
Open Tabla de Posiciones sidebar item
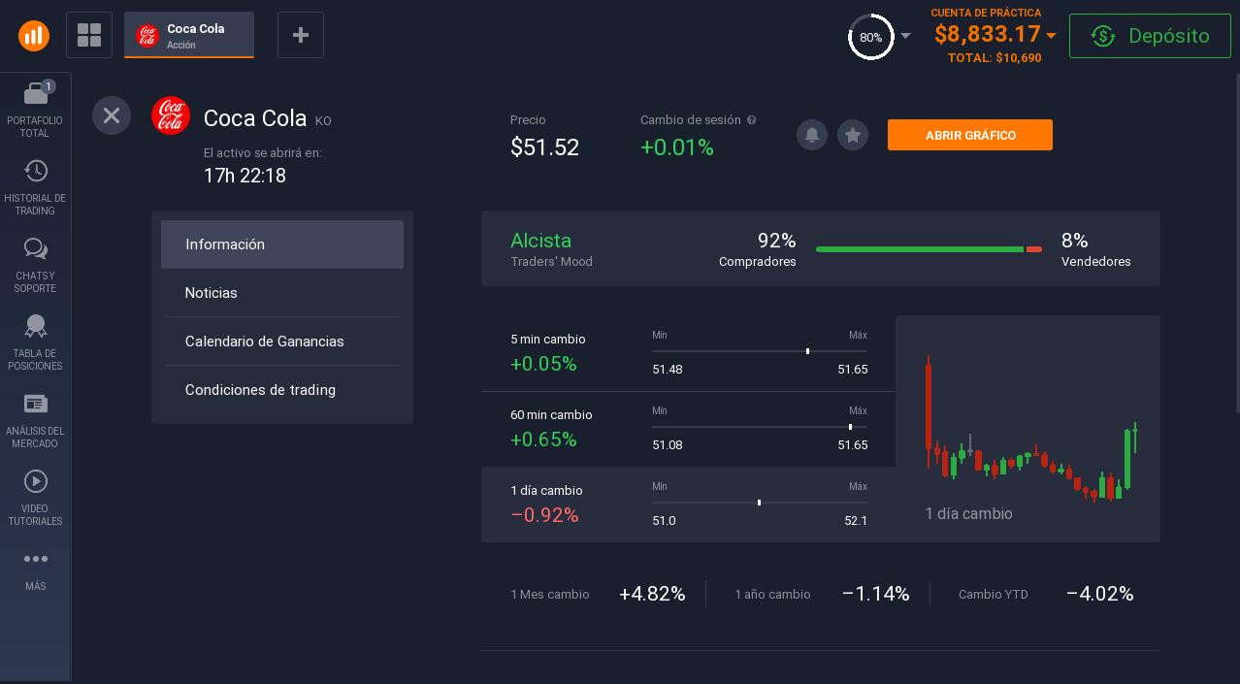click(x=35, y=342)
